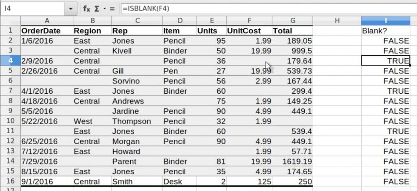Expand the Sum icon dropdown arrow
The height and width of the screenshot is (191, 417).
click(104, 9)
